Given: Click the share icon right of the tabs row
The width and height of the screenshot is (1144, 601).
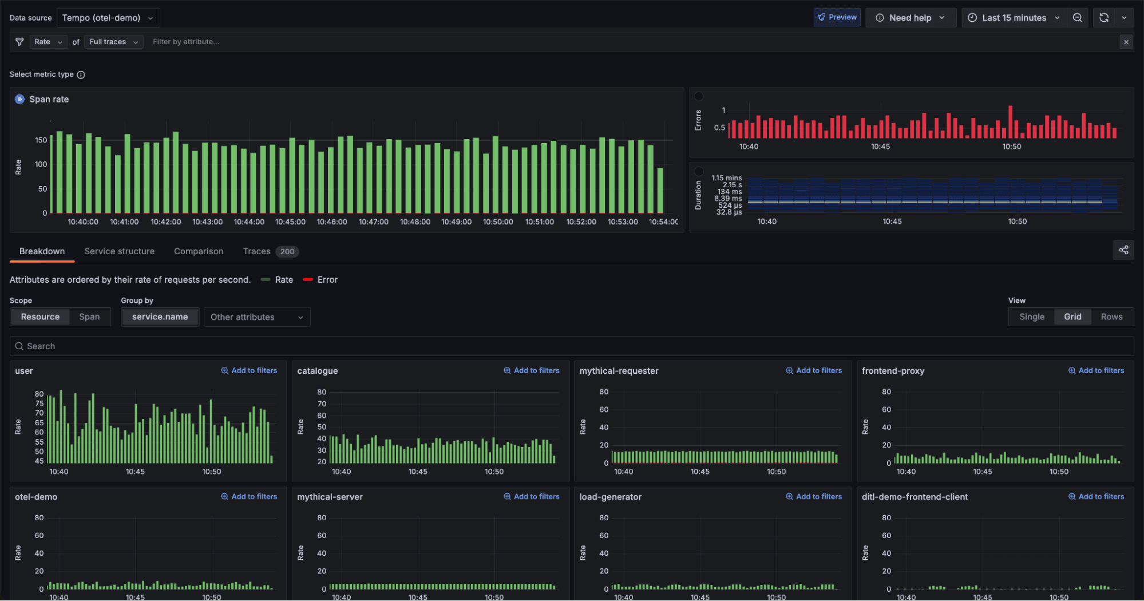Looking at the screenshot, I should click(1123, 250).
